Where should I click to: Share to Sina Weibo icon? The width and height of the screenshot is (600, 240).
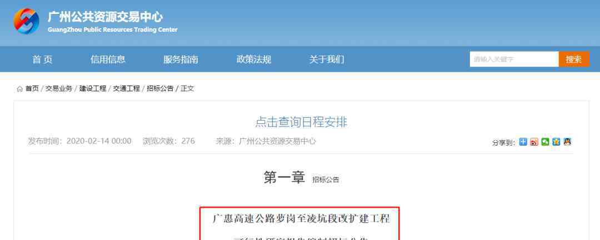pos(534,142)
